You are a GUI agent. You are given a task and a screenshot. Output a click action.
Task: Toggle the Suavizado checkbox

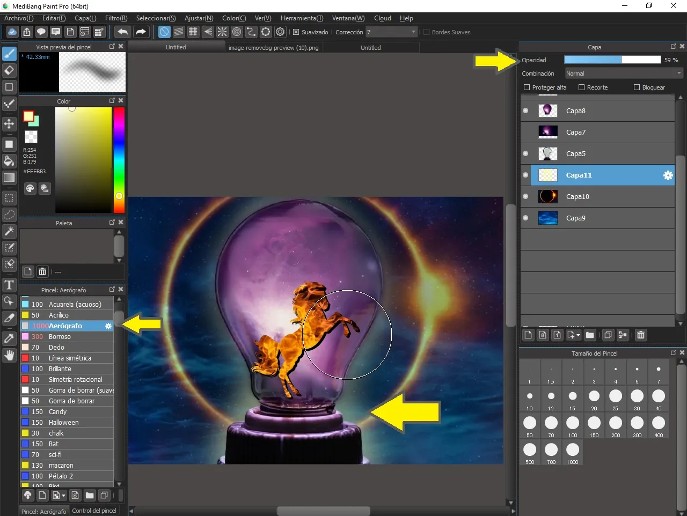(296, 32)
